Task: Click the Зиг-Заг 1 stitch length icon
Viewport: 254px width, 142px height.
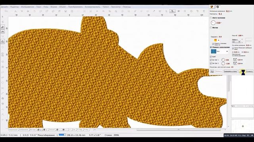Action: [x=235, y=60]
